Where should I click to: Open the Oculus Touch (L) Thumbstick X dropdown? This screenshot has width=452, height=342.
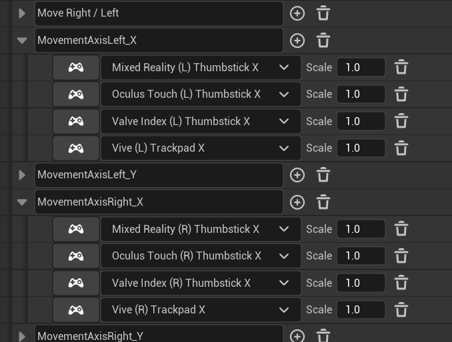click(199, 94)
